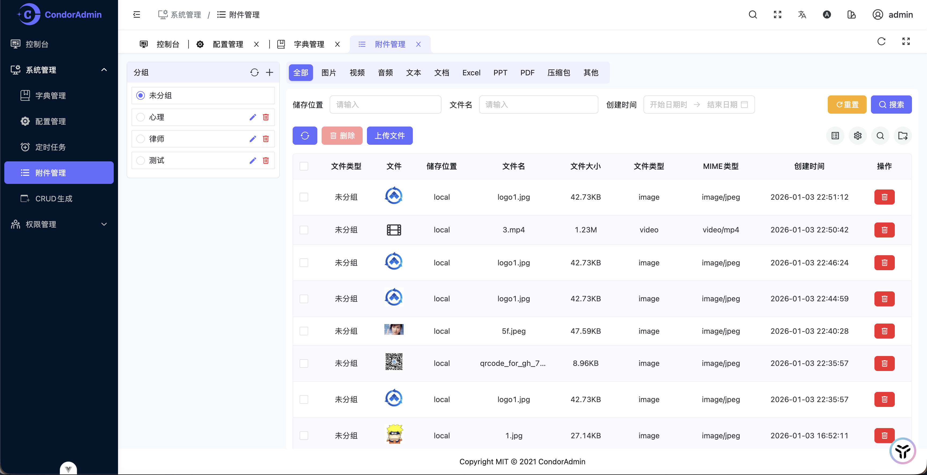Click the blue 搜索 search button
The width and height of the screenshot is (927, 475).
[x=891, y=104]
